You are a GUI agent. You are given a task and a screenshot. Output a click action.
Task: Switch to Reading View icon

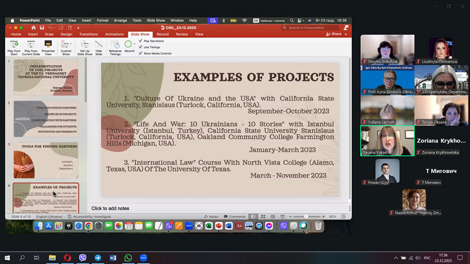[273, 217]
